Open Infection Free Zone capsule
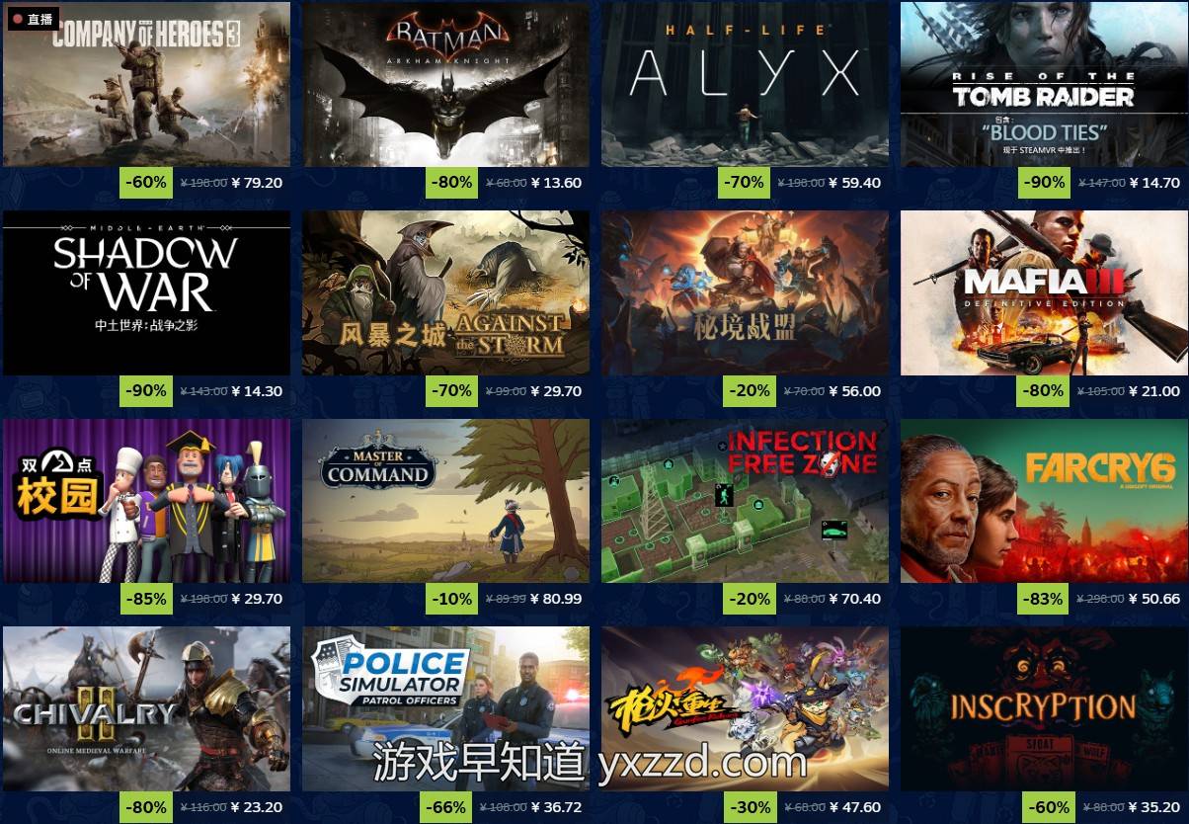1189x824 pixels. click(745, 501)
